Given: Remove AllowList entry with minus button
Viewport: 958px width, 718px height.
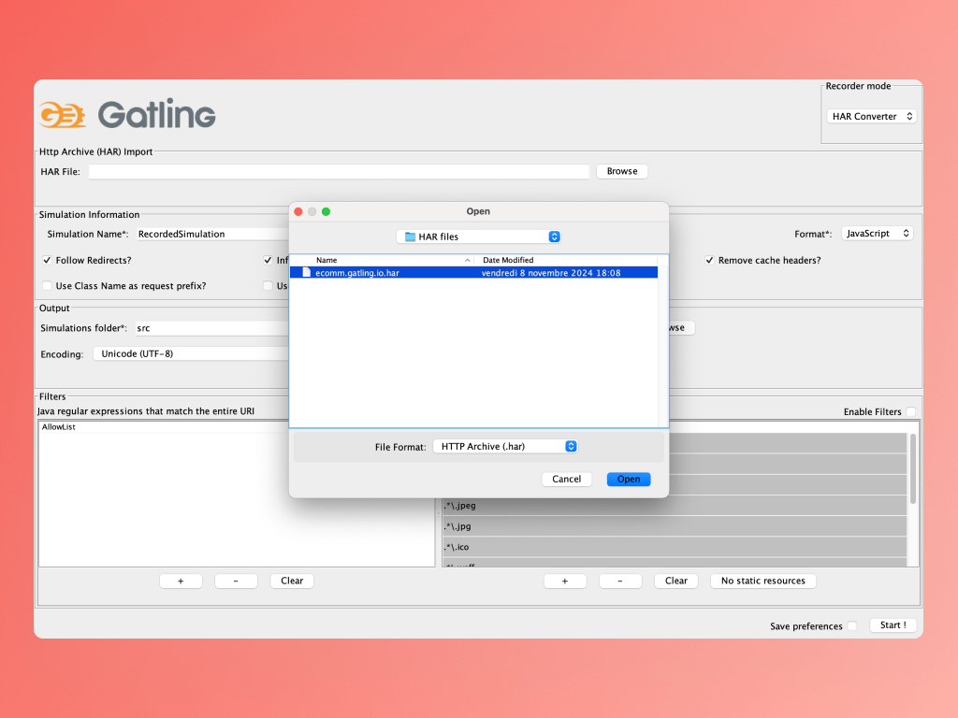Looking at the screenshot, I should pyautogui.click(x=236, y=581).
